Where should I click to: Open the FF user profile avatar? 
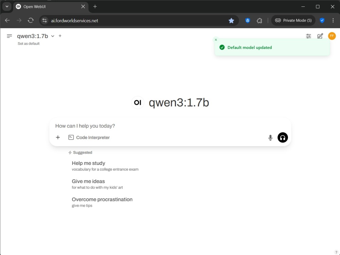(x=332, y=36)
